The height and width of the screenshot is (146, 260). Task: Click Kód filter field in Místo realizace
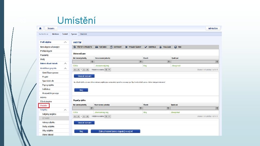click(x=82, y=62)
